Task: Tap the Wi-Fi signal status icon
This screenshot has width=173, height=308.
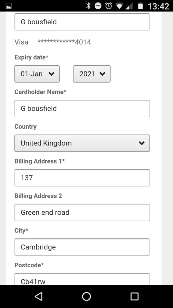Action: (119, 6)
